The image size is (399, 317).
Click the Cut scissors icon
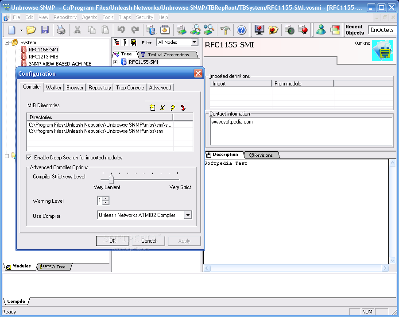(x=77, y=30)
